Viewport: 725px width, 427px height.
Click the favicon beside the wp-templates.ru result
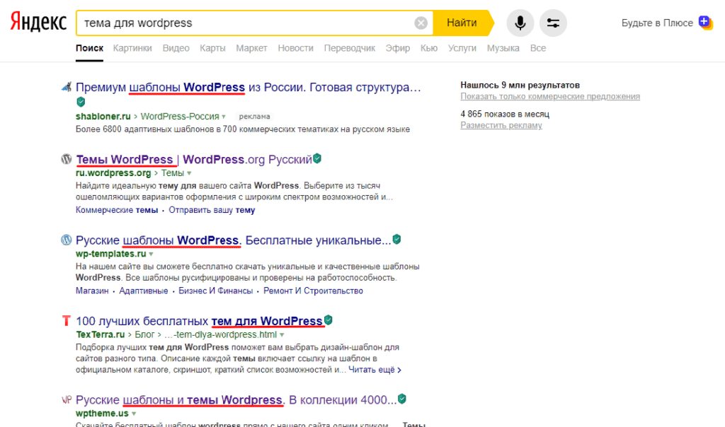(x=67, y=240)
